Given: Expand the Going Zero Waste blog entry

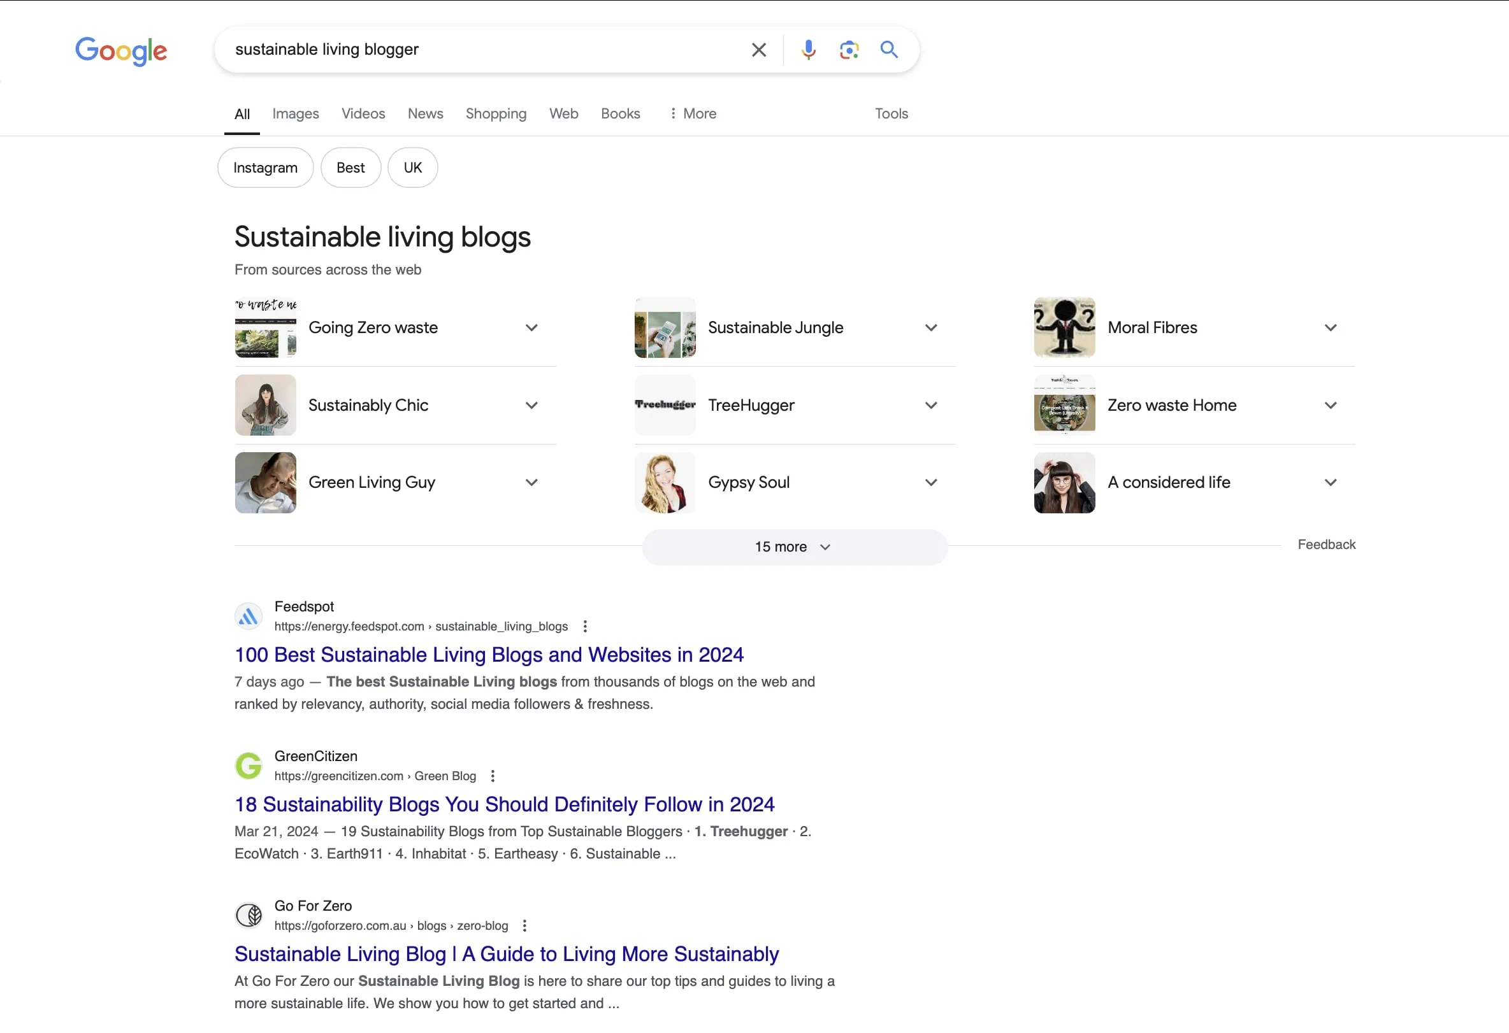Looking at the screenshot, I should pyautogui.click(x=531, y=328).
